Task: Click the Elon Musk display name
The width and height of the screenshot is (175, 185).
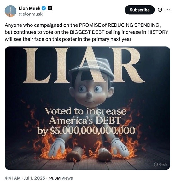Action: click(29, 8)
